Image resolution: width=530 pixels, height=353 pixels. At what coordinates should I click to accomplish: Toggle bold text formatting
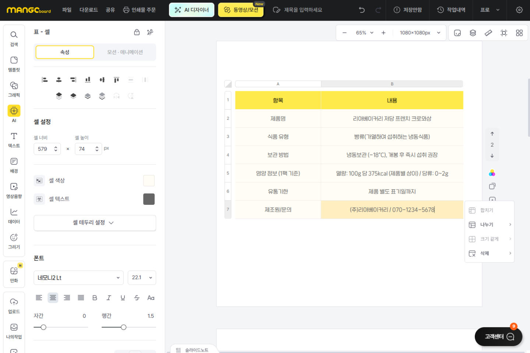[95, 298]
